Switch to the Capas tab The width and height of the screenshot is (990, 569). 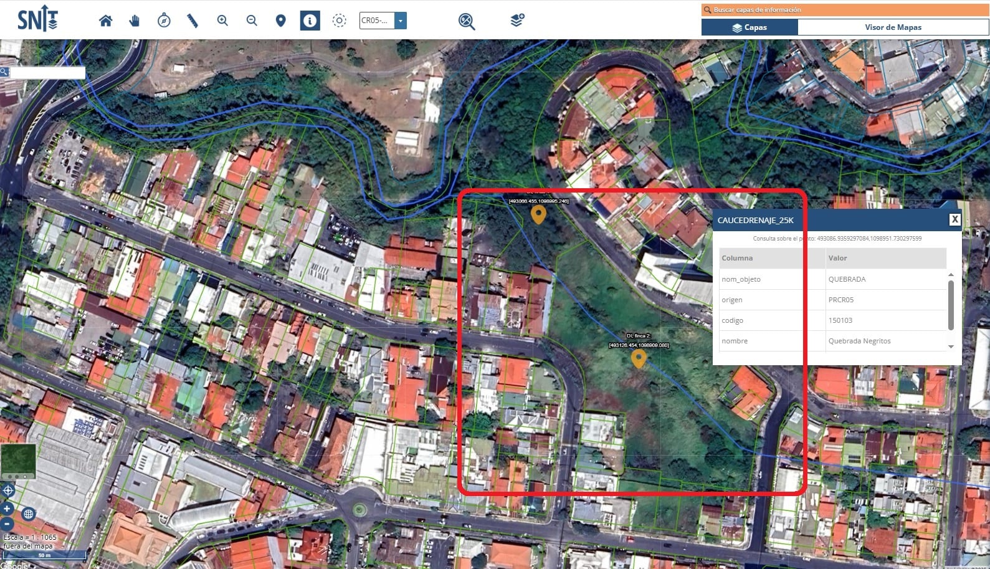[x=750, y=27]
